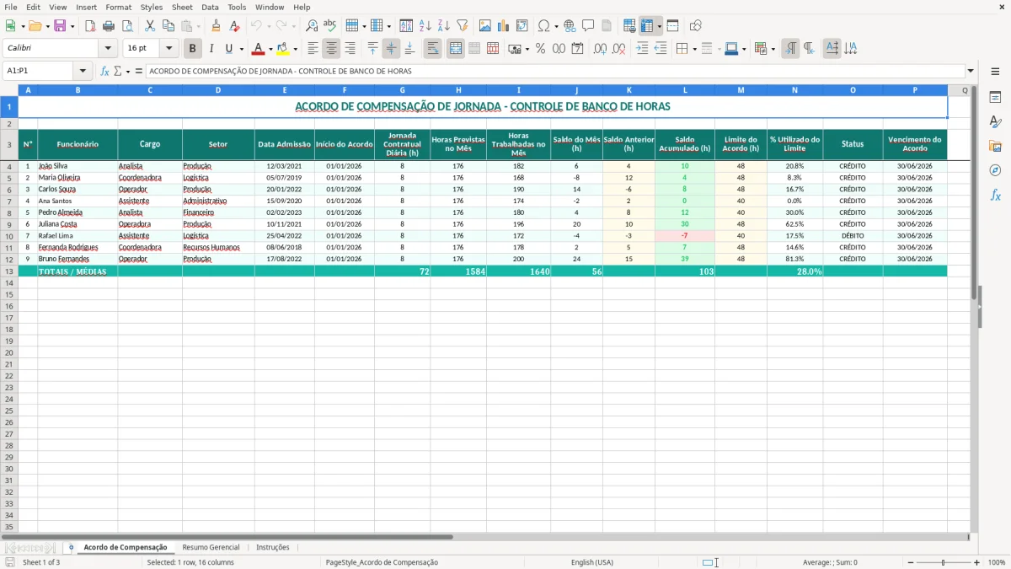Click the Increase Indent icon
Viewport: 1011px width, 569px height.
(x=642, y=49)
